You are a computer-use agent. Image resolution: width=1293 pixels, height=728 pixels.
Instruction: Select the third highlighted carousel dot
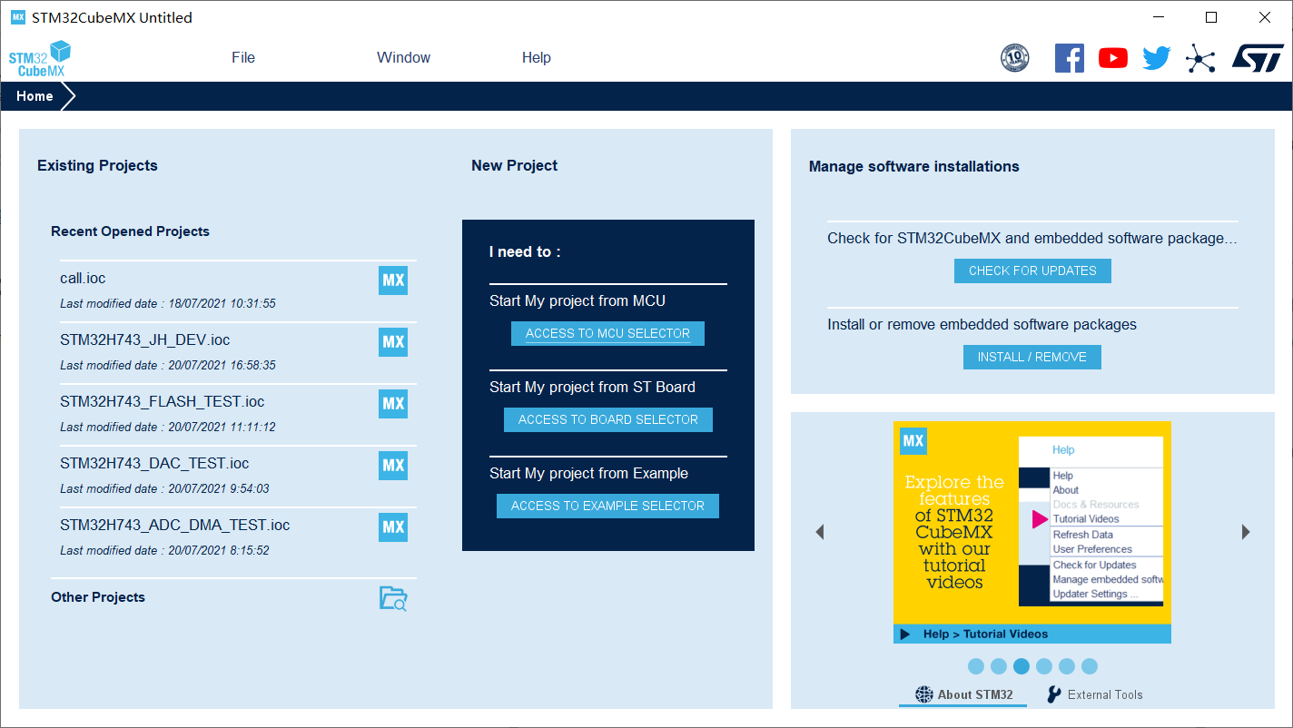coord(1022,666)
